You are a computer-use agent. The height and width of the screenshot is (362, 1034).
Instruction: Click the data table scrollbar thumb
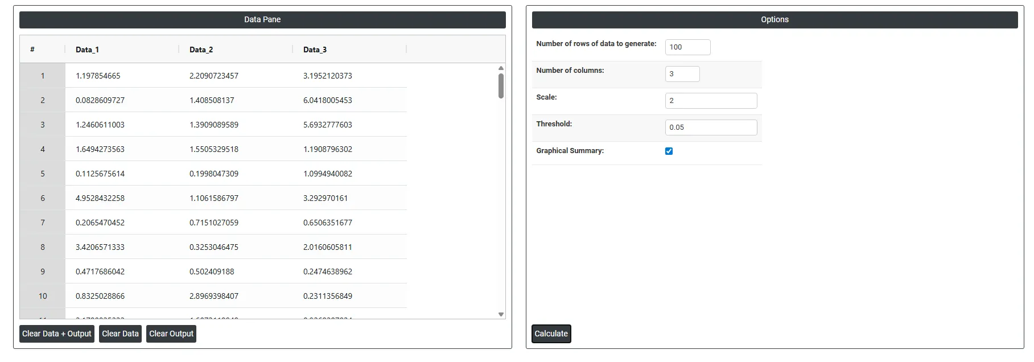(x=501, y=86)
